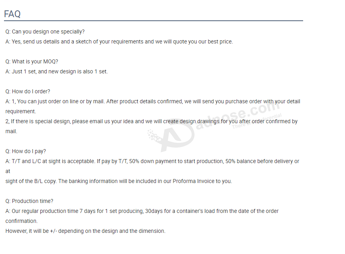Image resolution: width=345 pixels, height=254 pixels.
Task: Click the dotted emblem left of the watermark
Action: pos(154,135)
